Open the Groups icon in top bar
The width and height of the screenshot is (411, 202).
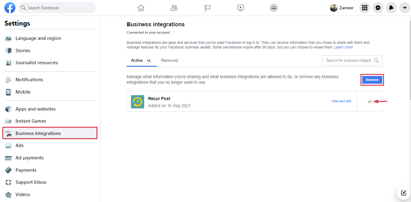[274, 8]
